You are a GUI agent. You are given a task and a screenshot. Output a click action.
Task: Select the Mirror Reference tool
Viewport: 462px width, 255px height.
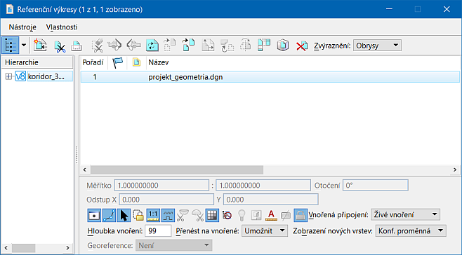pyautogui.click(x=246, y=46)
